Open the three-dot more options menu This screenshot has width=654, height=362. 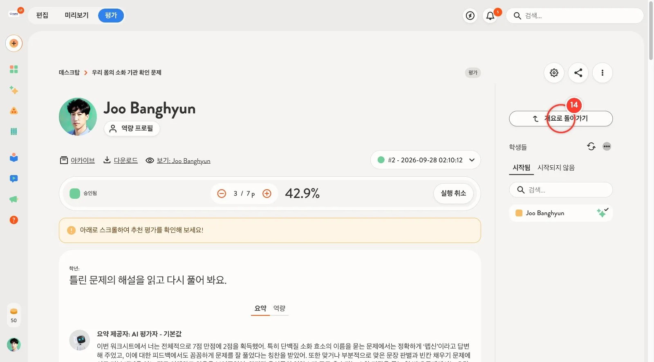[x=602, y=73]
